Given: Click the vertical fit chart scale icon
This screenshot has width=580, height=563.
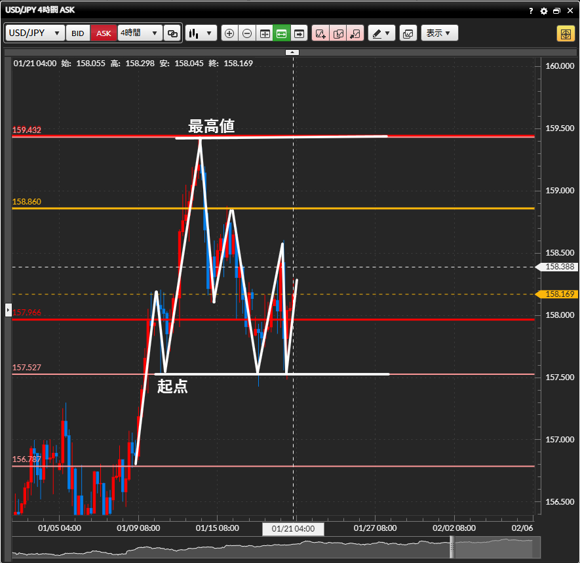Looking at the screenshot, I should pos(265,33).
